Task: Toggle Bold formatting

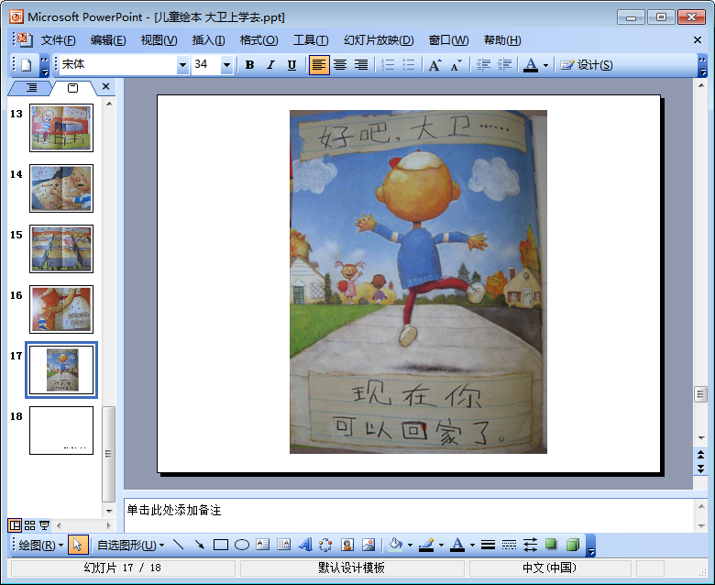Action: point(249,65)
